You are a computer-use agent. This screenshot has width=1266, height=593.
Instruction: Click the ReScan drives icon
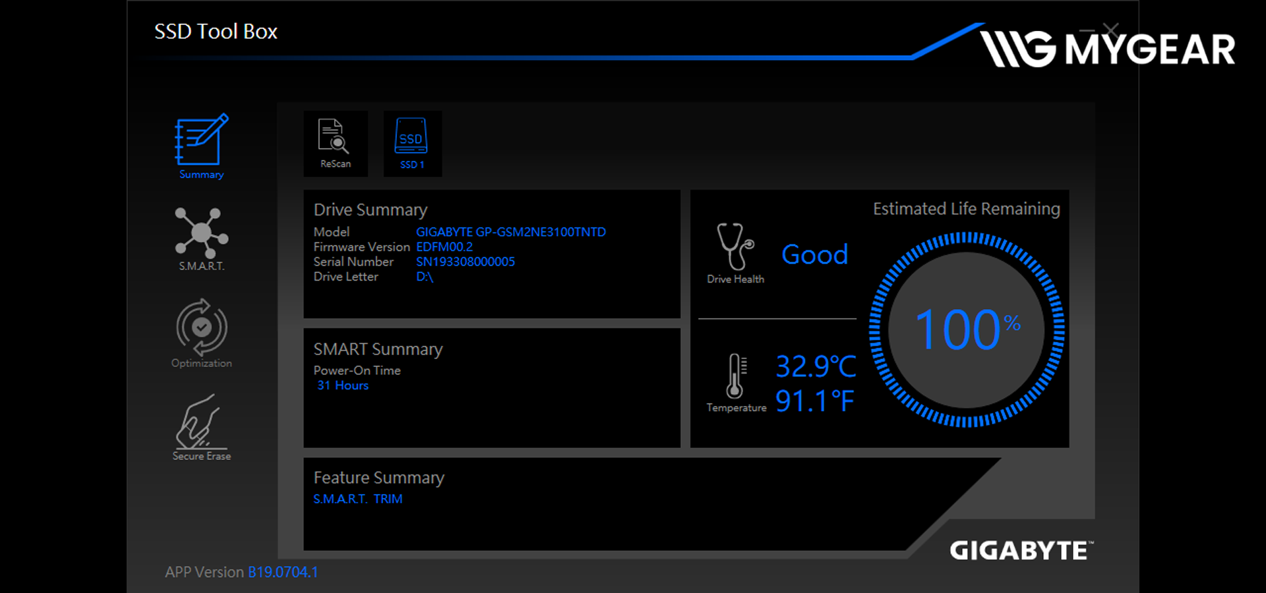point(335,143)
